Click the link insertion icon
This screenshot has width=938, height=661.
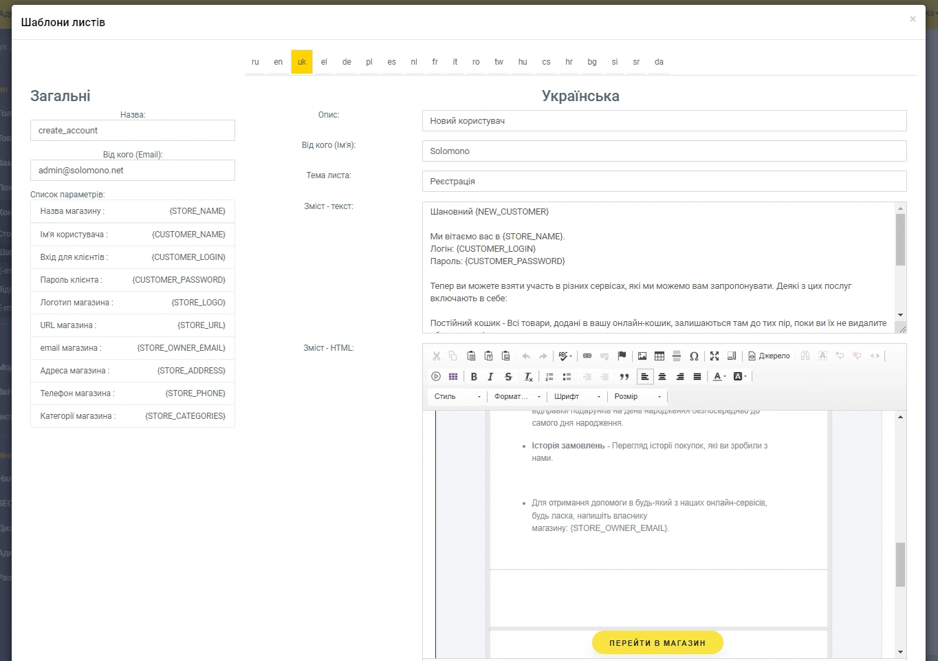[587, 356]
